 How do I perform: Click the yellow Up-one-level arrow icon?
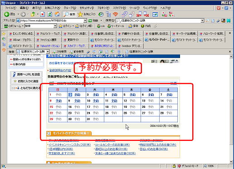33,14
